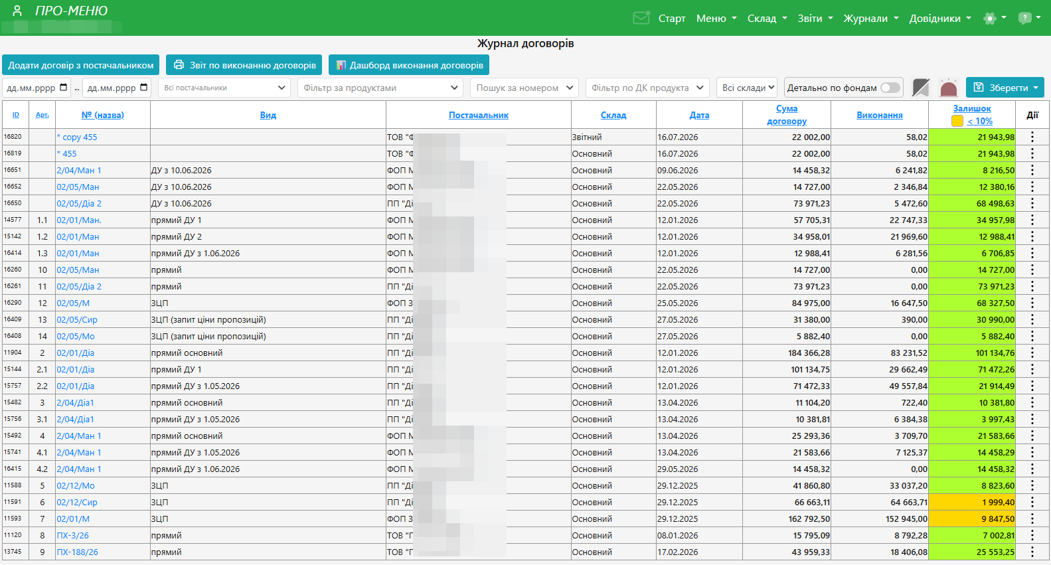Screen dimensions: 1051x565
Task: Click the end date input field
Action: click(117, 88)
